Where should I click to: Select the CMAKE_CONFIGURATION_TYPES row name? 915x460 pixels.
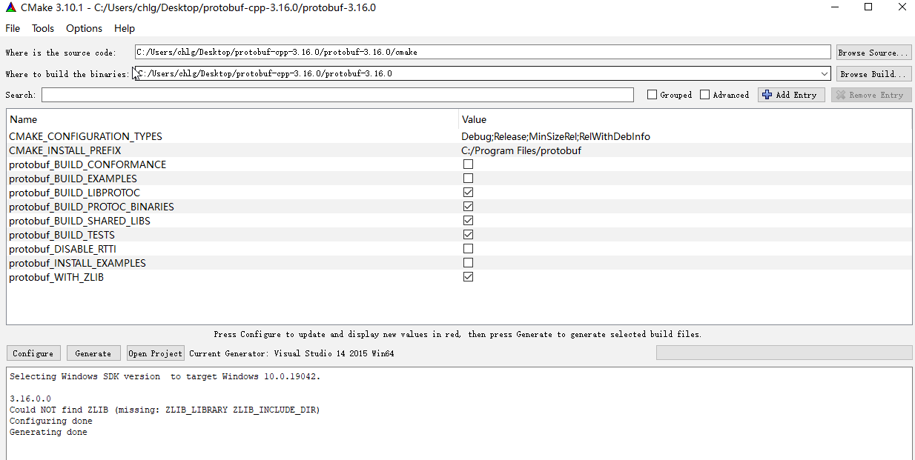[x=85, y=136]
